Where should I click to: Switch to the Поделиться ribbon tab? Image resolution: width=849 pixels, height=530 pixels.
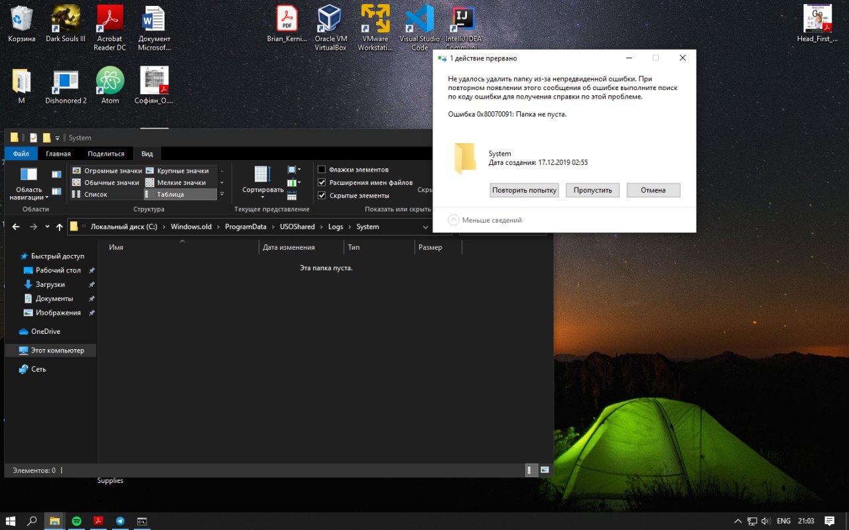point(106,154)
